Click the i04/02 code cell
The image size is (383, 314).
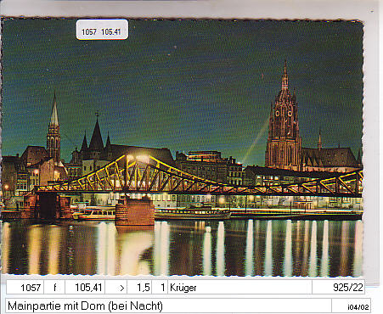(x=351, y=306)
